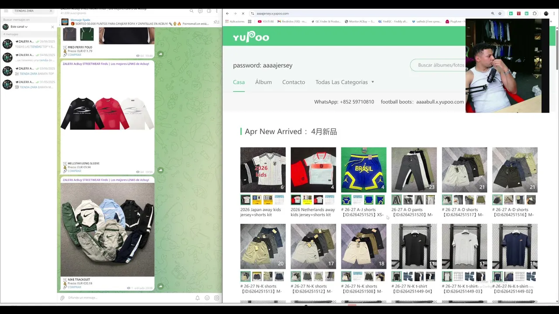Open search result dated 03/06/2025
The width and height of the screenshot is (559, 314).
tap(29, 71)
